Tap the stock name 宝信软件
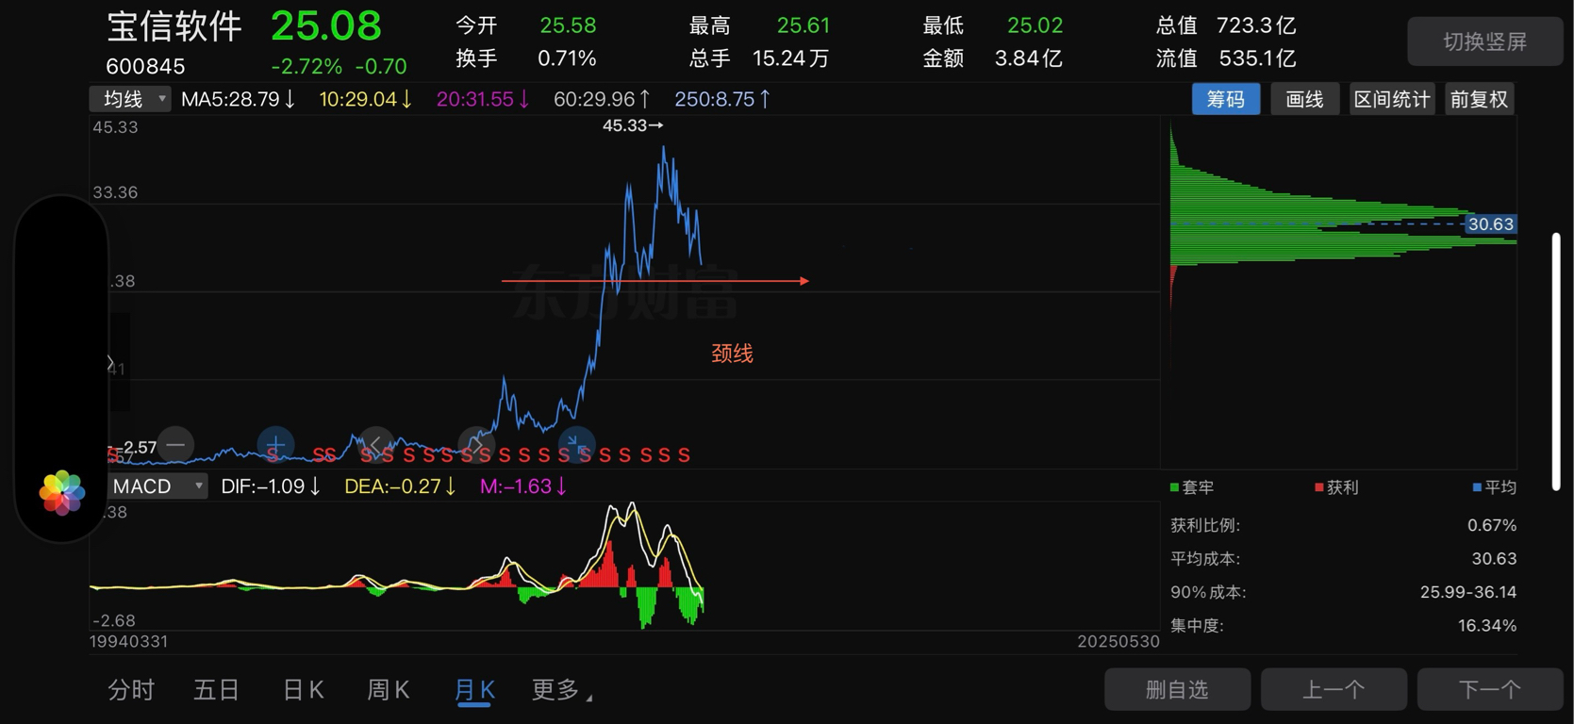 (174, 27)
